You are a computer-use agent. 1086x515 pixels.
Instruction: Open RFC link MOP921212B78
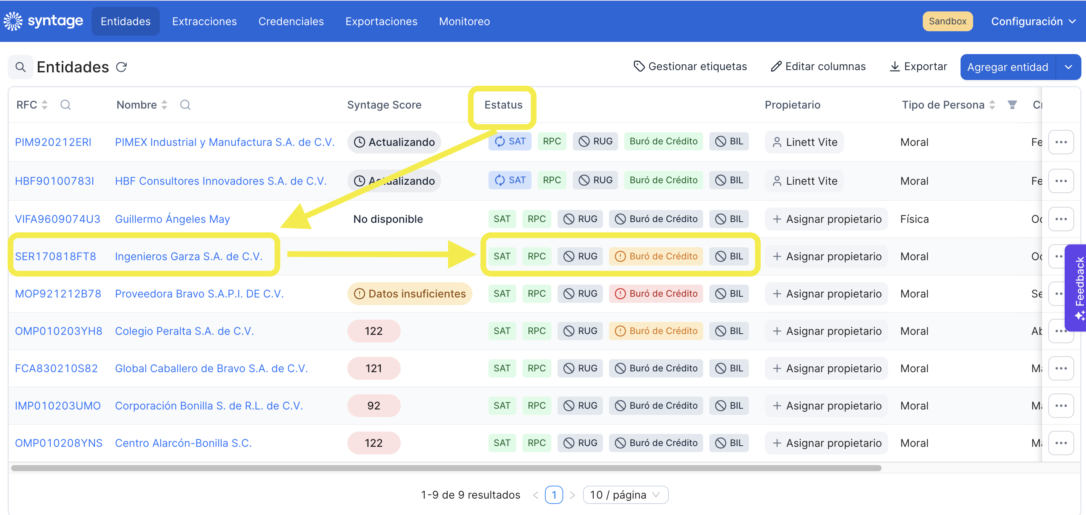pos(58,294)
